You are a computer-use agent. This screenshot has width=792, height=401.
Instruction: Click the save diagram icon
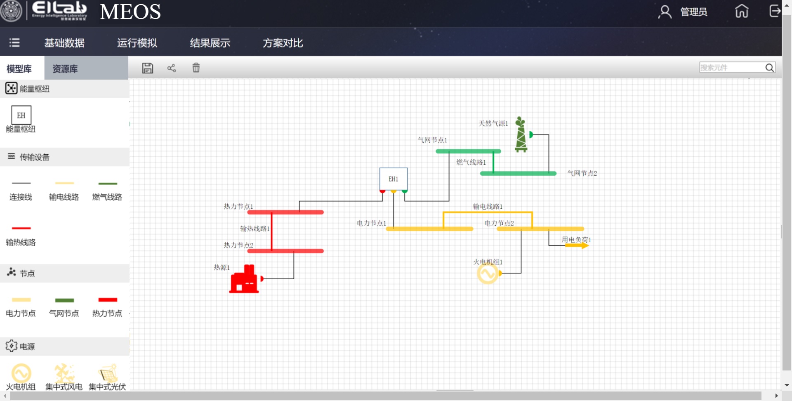147,68
